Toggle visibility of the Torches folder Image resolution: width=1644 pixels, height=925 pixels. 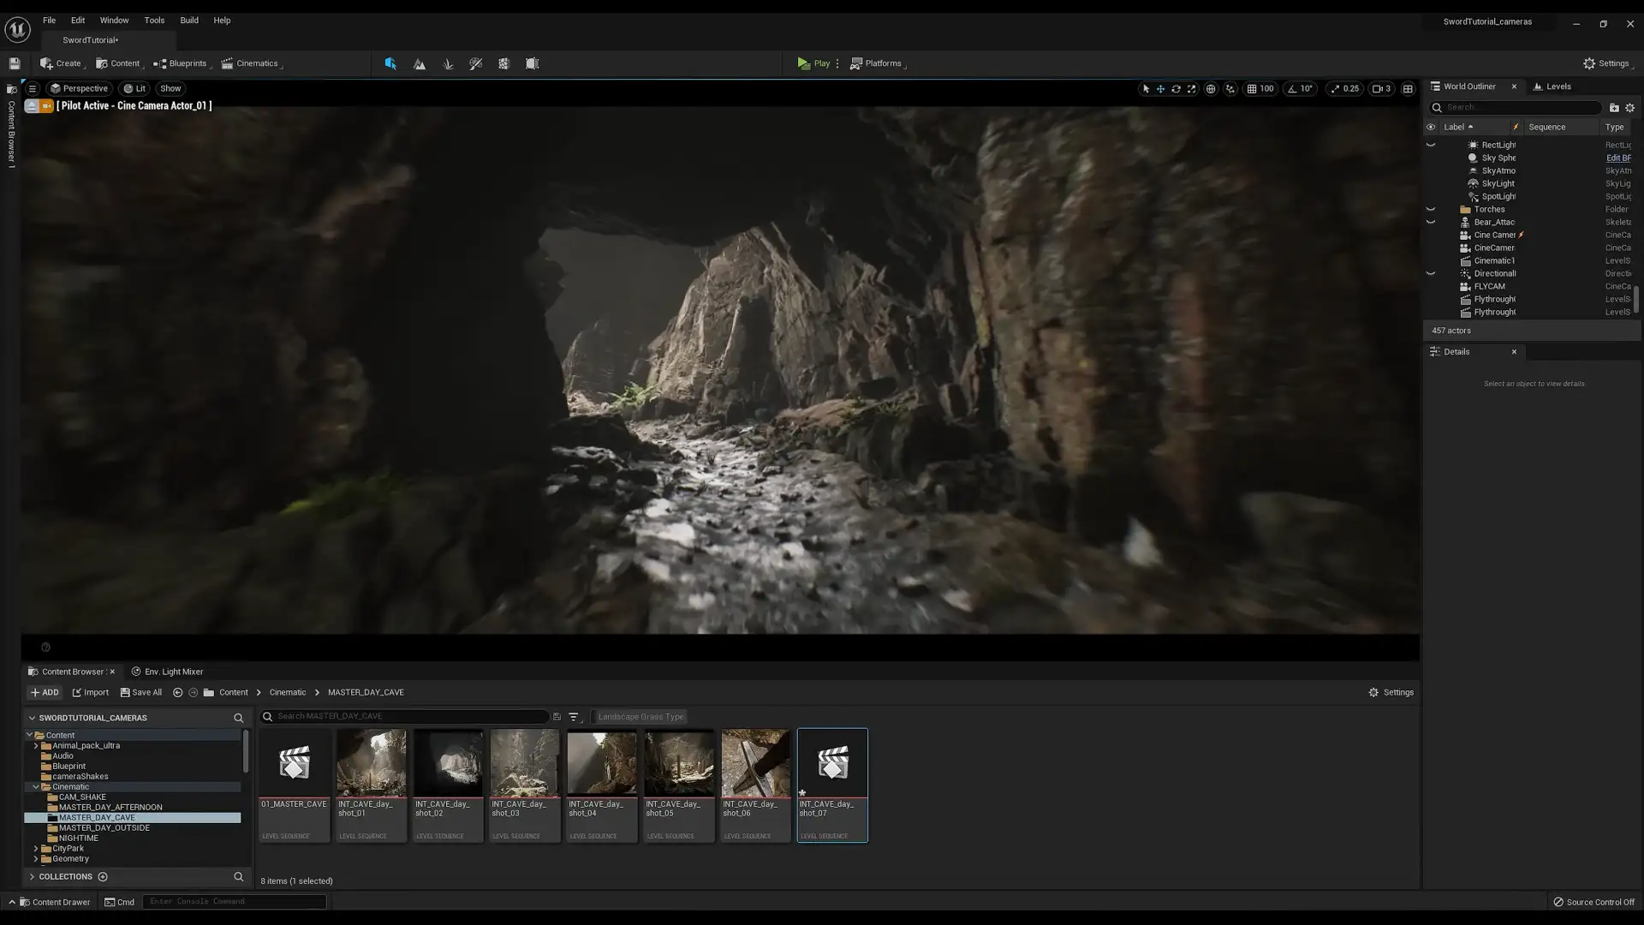pos(1430,209)
